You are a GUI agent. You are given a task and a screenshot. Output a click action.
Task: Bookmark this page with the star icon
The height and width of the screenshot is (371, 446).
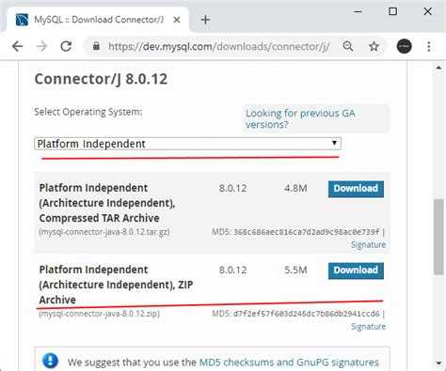tap(374, 47)
